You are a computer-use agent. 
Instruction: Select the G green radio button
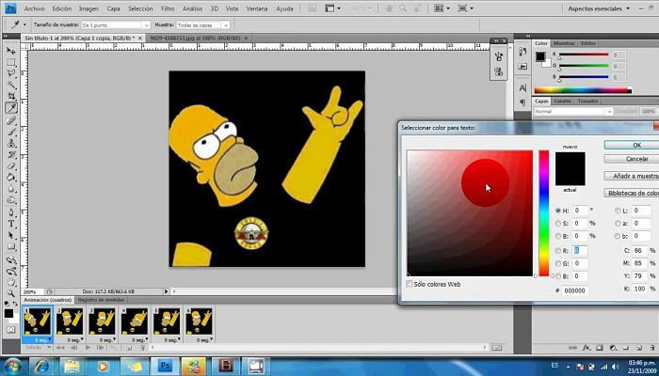558,263
